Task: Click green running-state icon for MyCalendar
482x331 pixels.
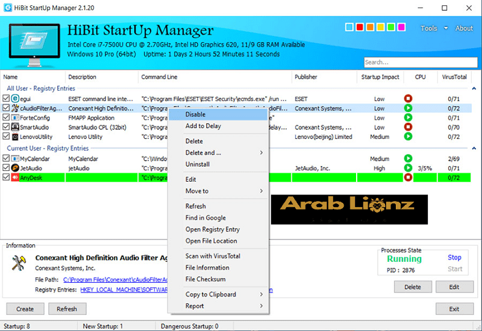Action: 408,158
